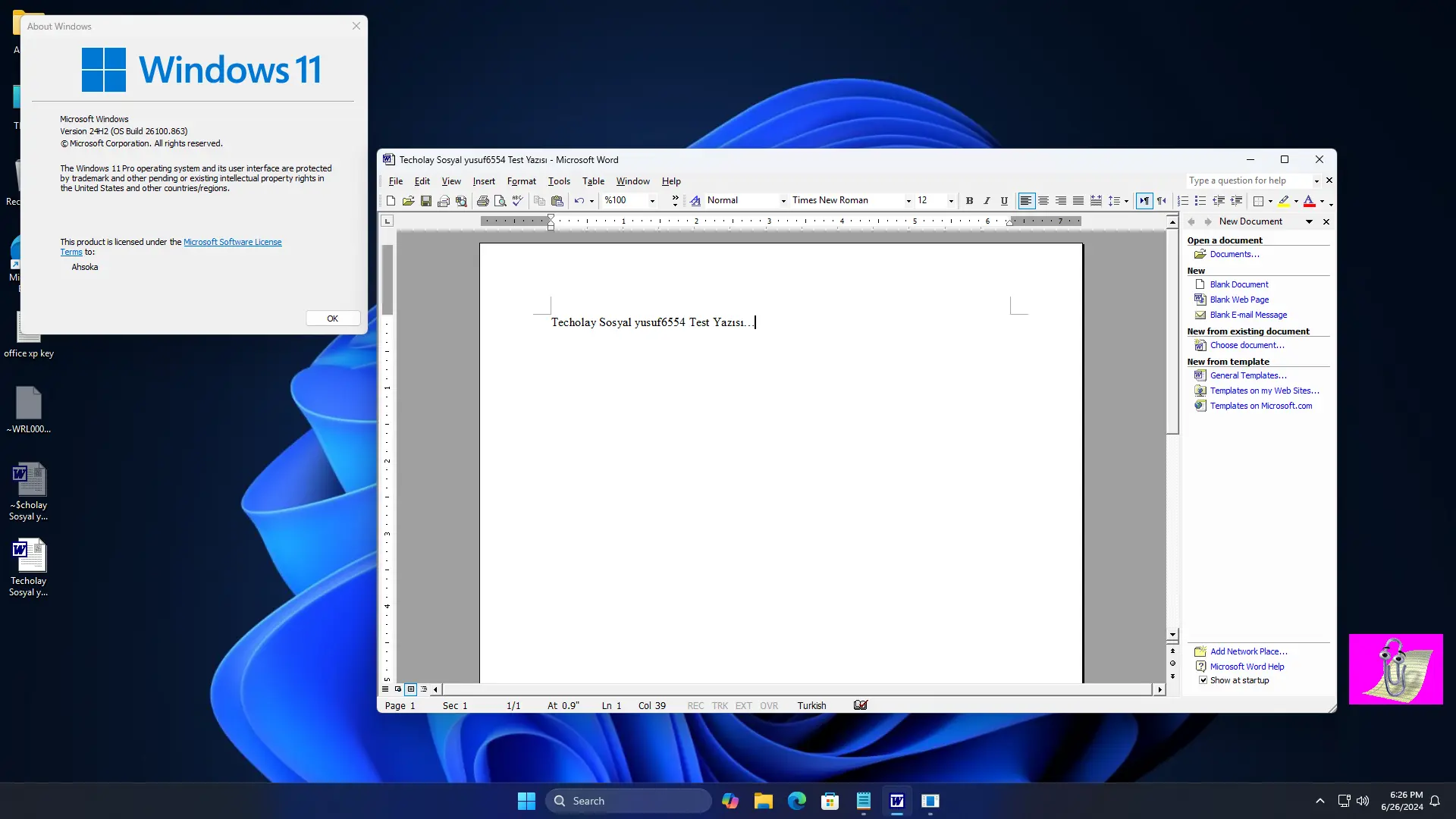Click OK in About Windows dialog
Viewport: 1456px width, 819px height.
(x=332, y=318)
